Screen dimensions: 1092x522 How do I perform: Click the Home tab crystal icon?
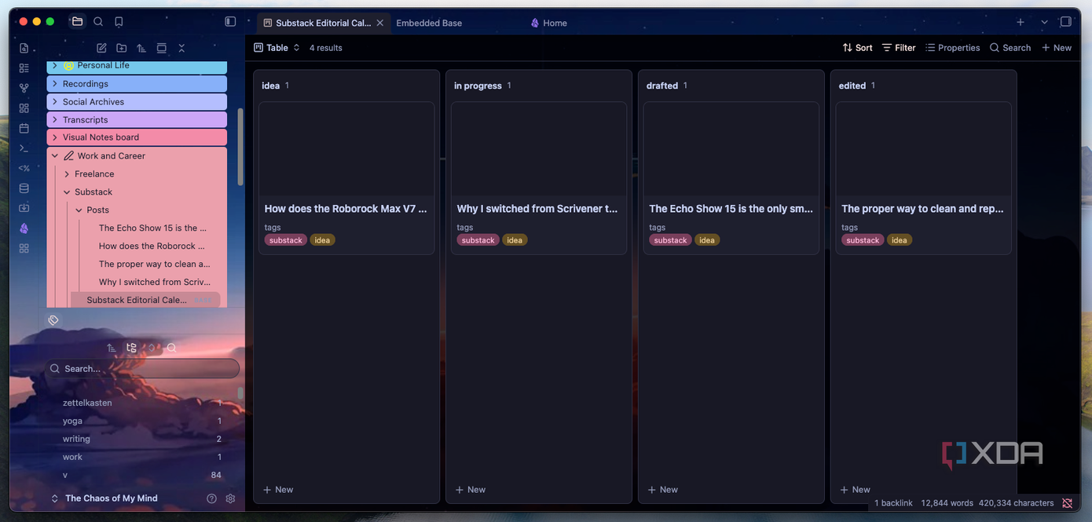click(x=535, y=23)
